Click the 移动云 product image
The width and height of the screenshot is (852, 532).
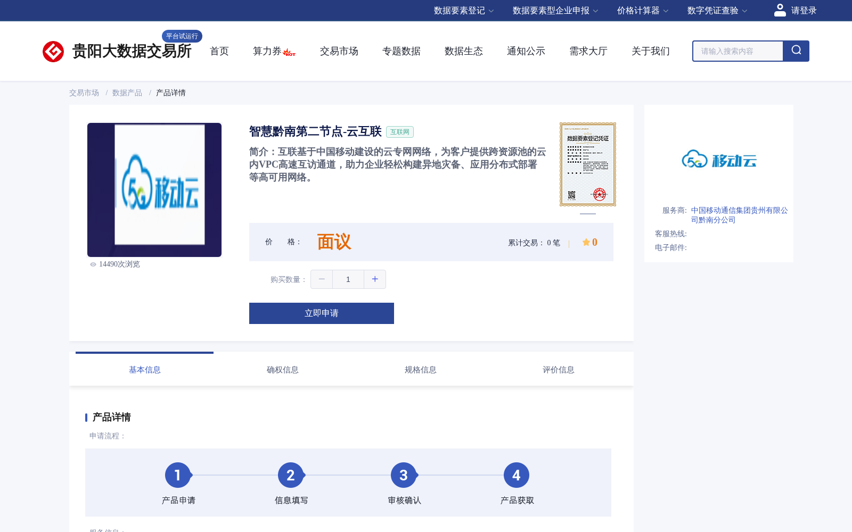[154, 190]
